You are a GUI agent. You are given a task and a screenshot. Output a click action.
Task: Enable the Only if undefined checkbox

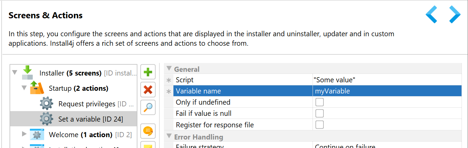coord(319,102)
